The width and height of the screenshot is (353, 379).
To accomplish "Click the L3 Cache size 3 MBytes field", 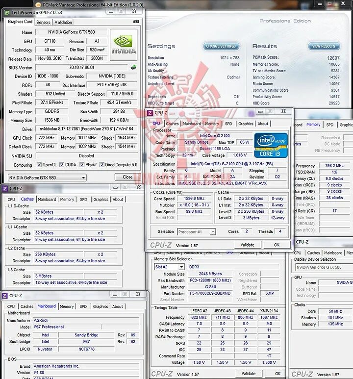I will [x=59, y=276].
